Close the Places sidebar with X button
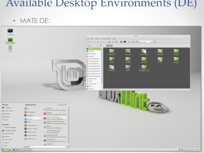The width and height of the screenshot is (204, 153). pyautogui.click(x=100, y=46)
